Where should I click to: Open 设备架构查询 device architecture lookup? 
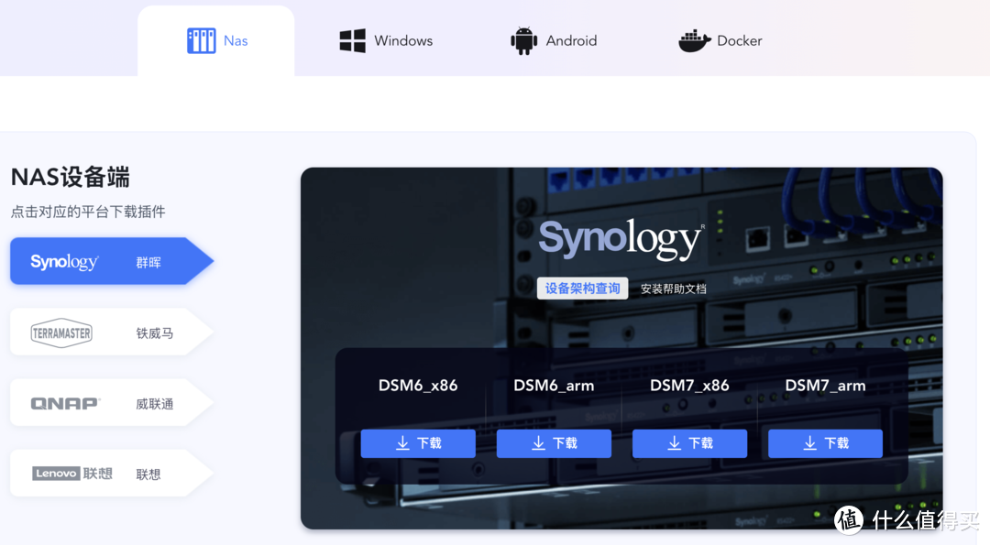pyautogui.click(x=582, y=289)
